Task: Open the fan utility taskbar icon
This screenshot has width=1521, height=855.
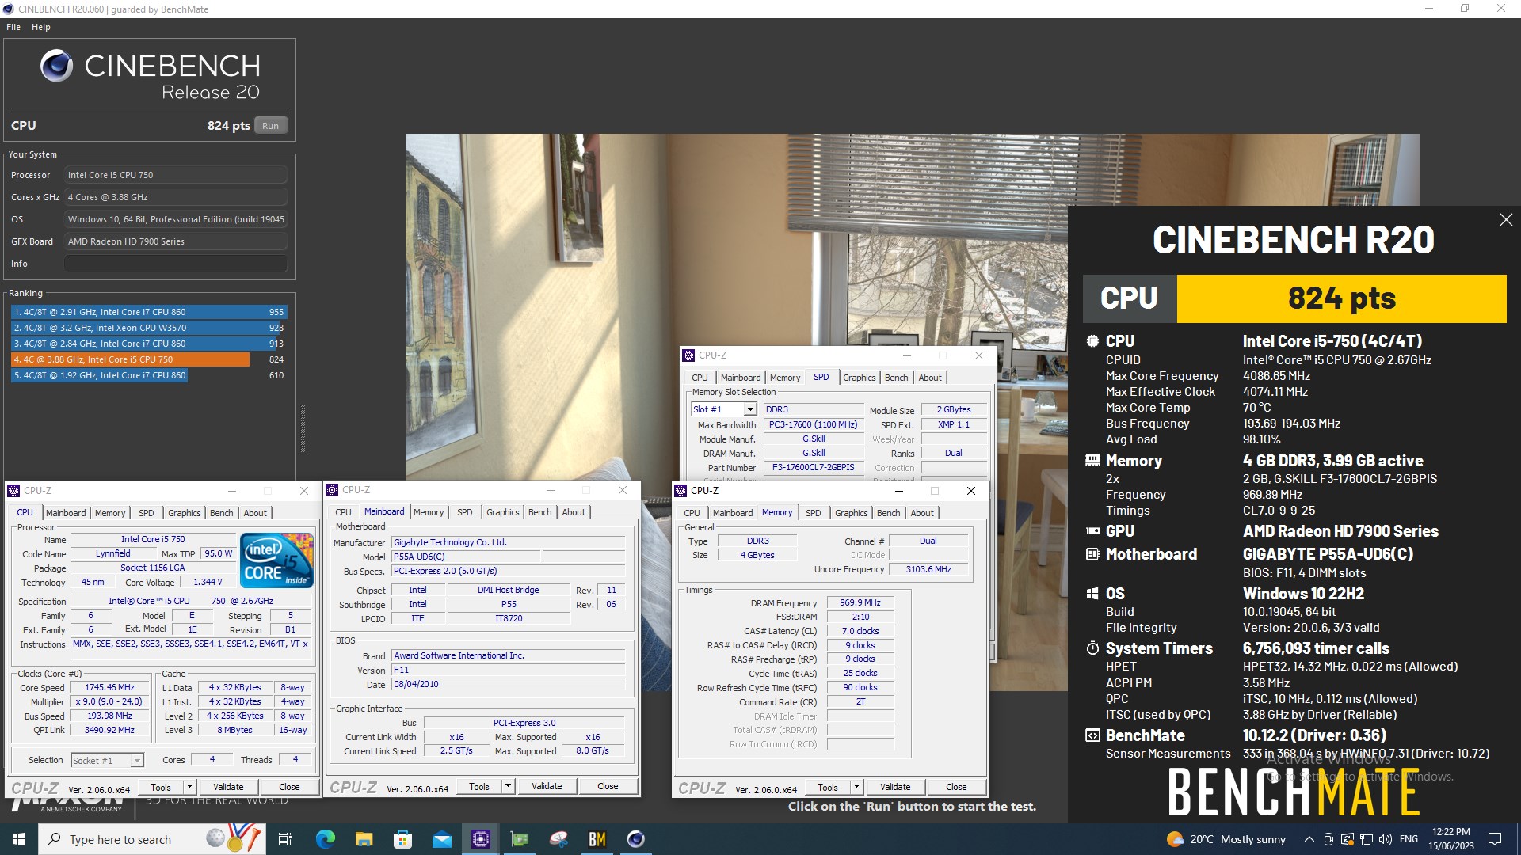Action: pos(558,839)
